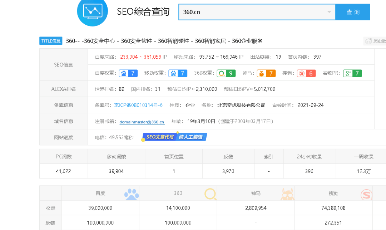Click the 预估日均PV value 5,012,700
Screen dimensions: 386x230
coord(264,89)
